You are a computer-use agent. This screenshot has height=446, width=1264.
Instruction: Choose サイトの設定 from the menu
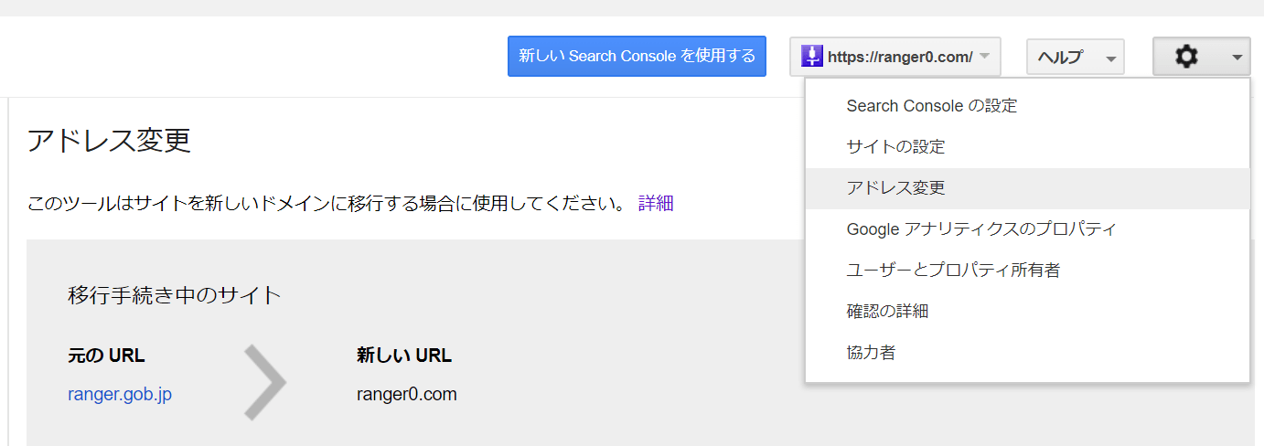(x=1027, y=146)
